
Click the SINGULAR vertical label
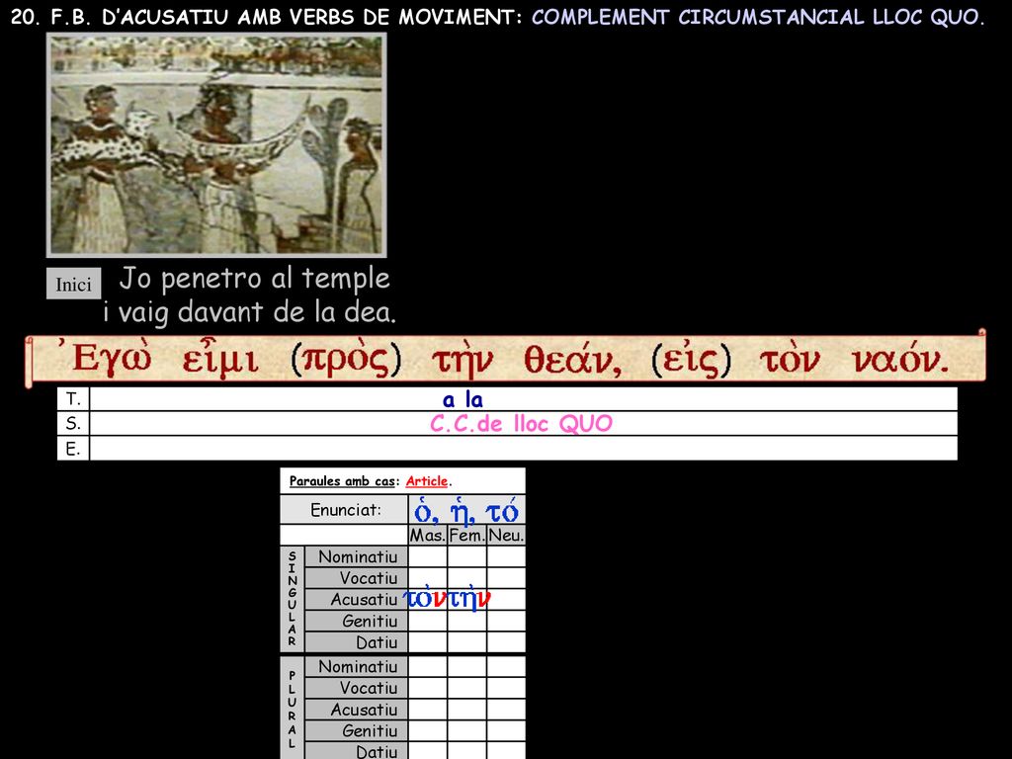tap(293, 599)
